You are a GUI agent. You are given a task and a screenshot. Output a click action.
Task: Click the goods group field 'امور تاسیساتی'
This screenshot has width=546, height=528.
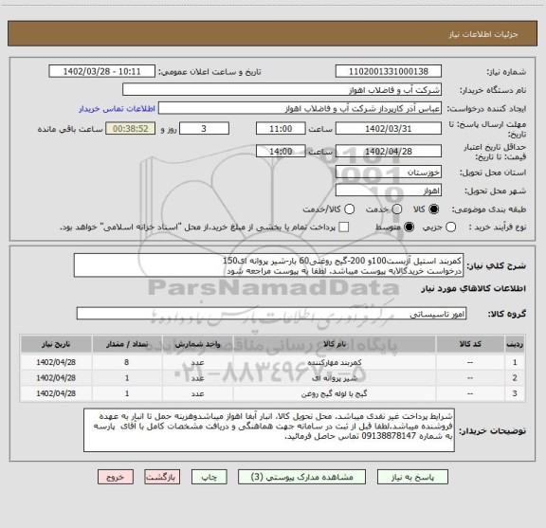271,314
